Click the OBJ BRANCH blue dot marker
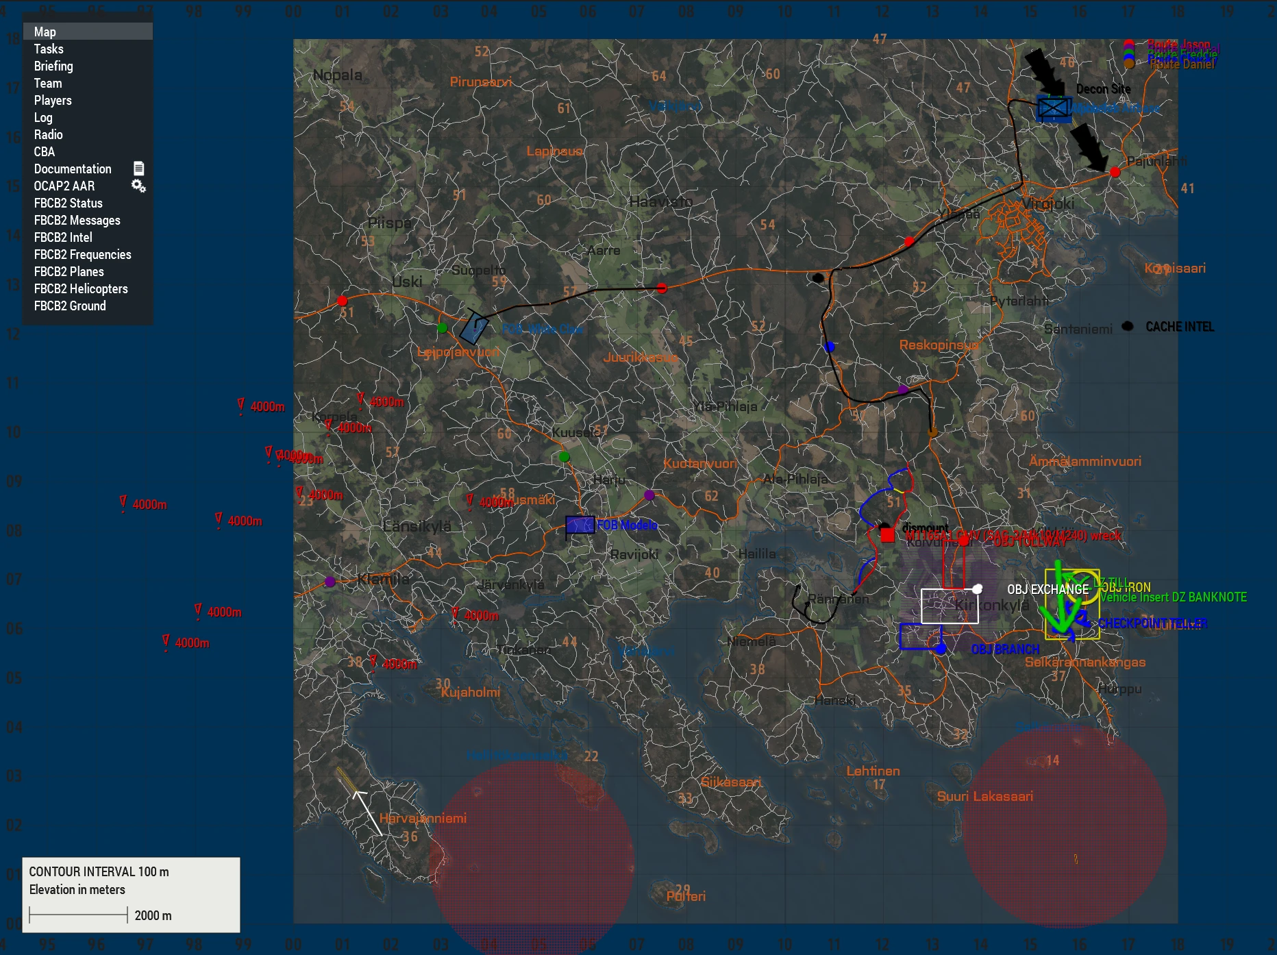 [941, 649]
